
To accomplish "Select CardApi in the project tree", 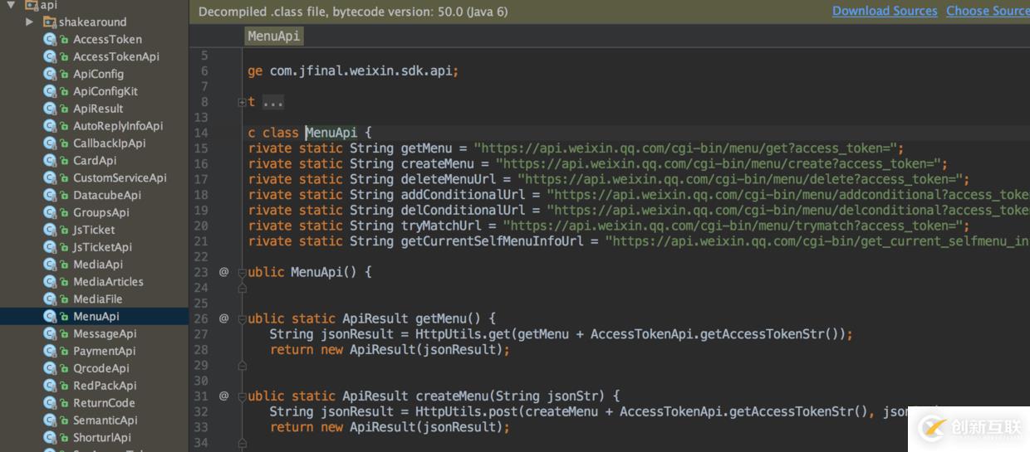I will click(94, 161).
